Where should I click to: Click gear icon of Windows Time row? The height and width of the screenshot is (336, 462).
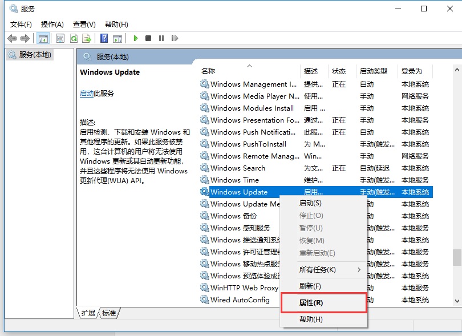(x=205, y=180)
